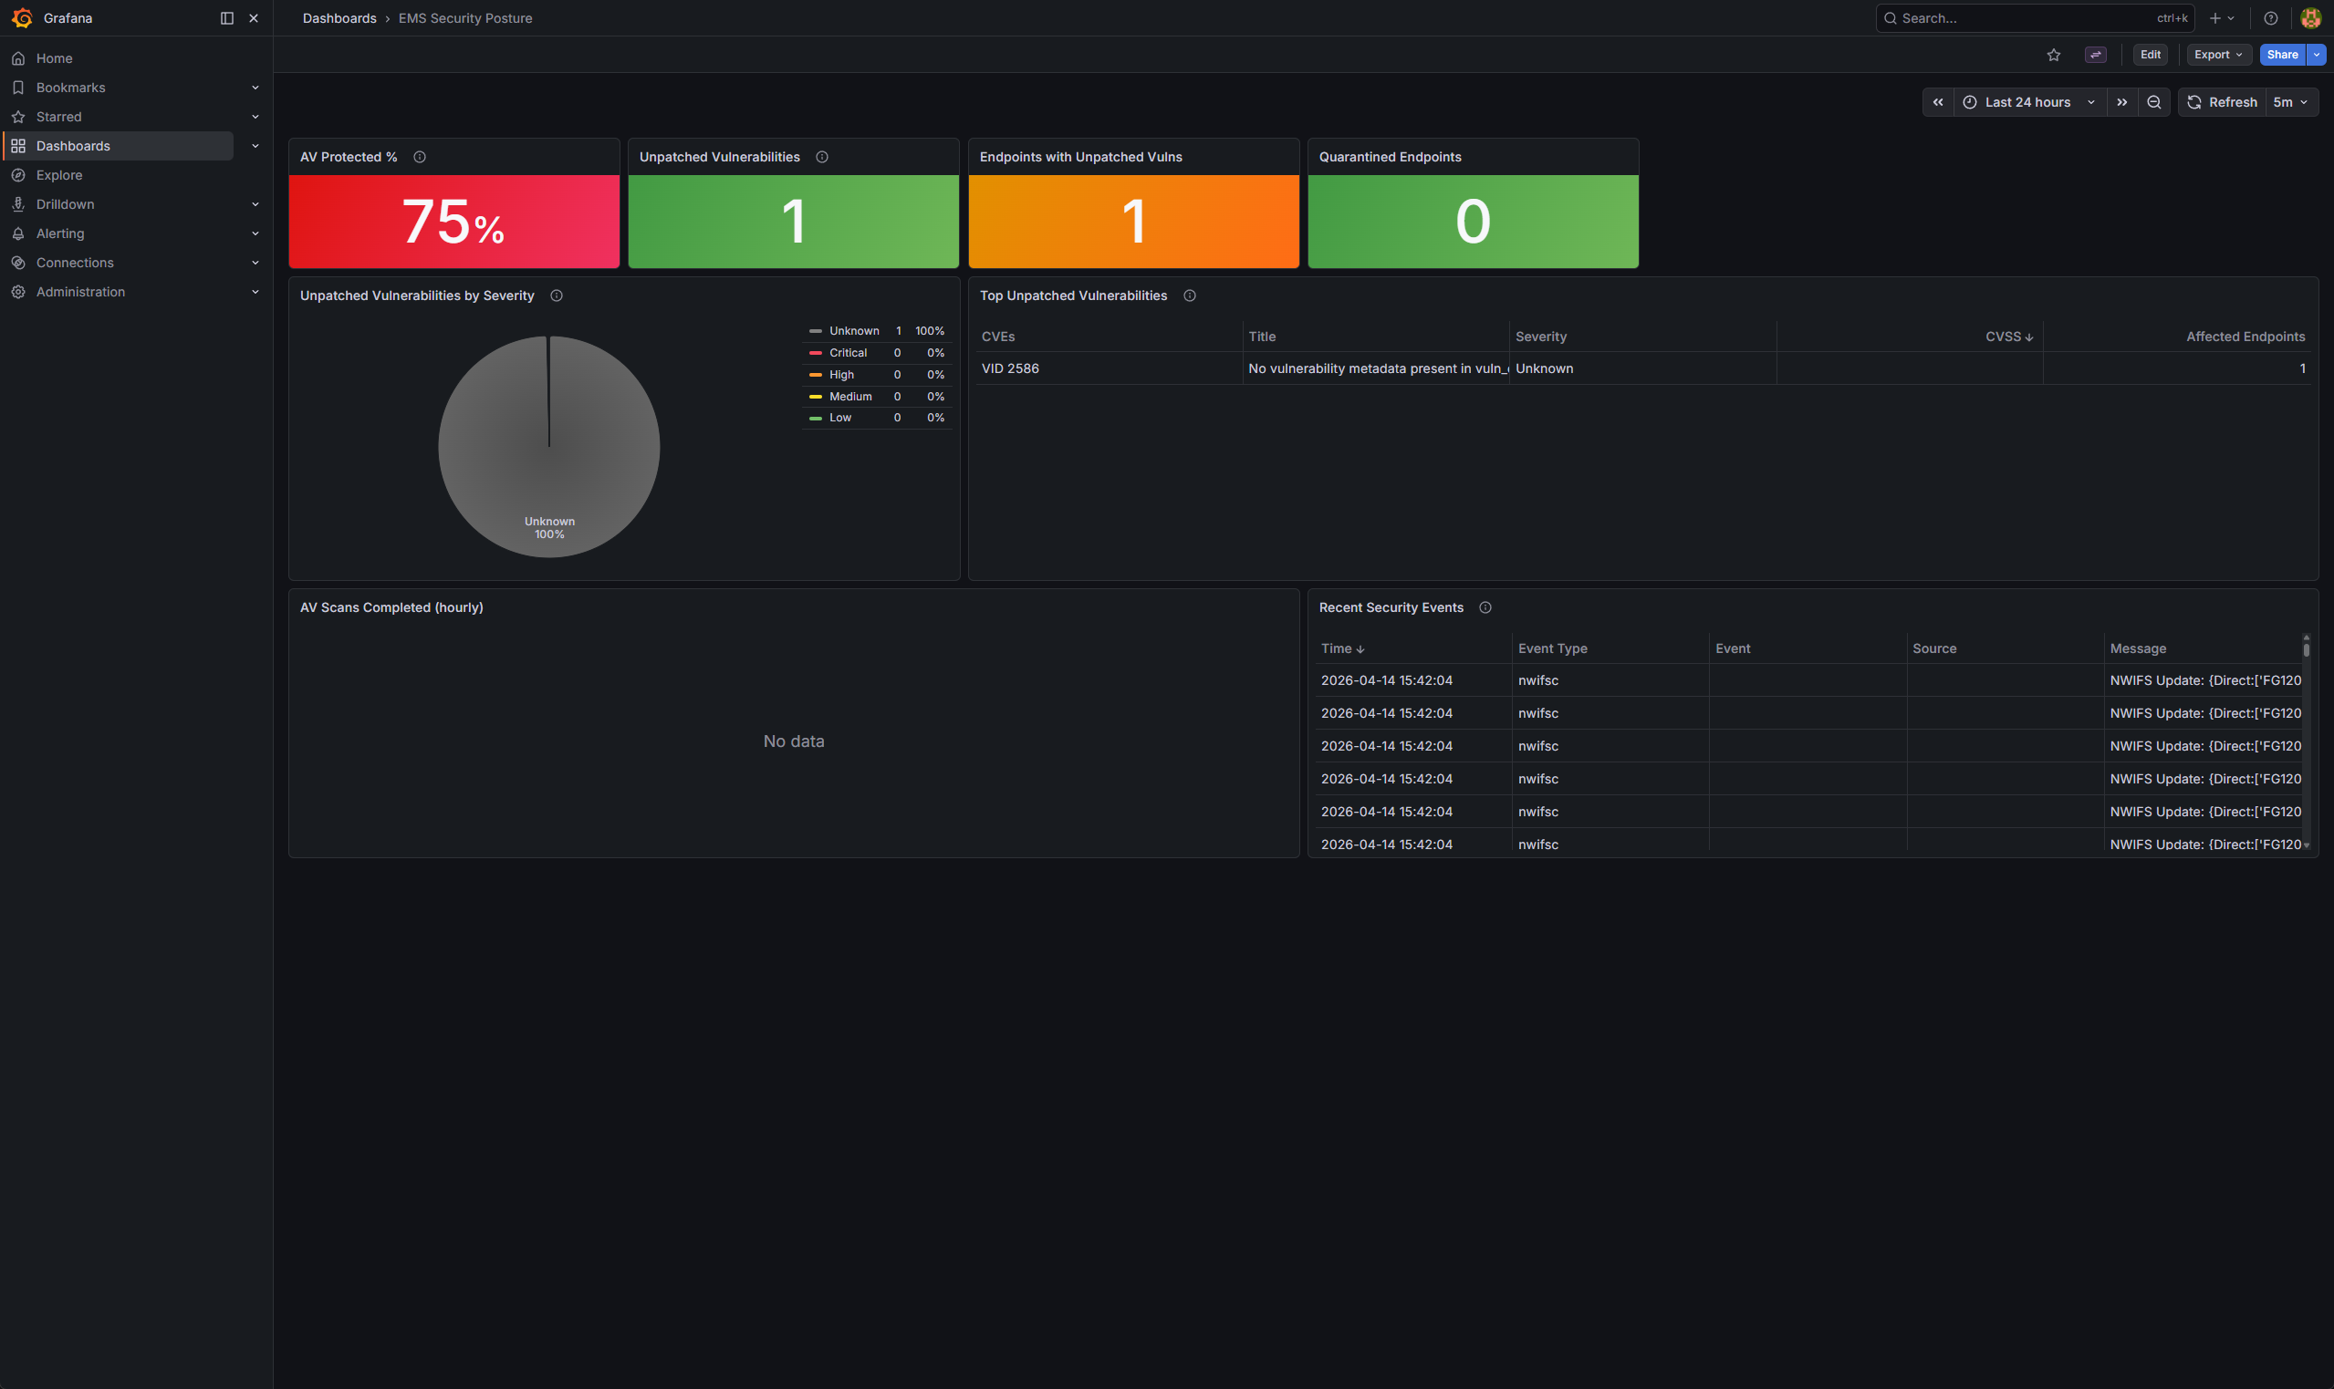Show info for AV Protected % panel
Screen dimensions: 2334x1389
[420, 157]
